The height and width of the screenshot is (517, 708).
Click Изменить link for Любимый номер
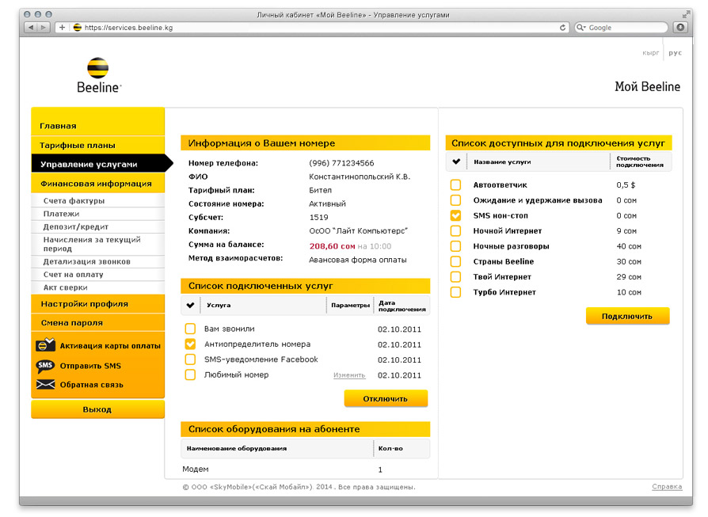(x=349, y=375)
